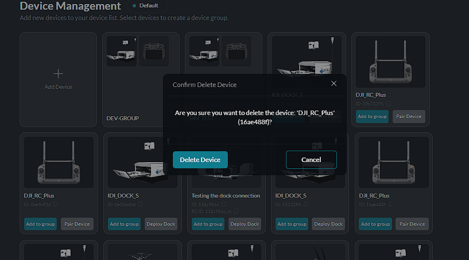Add device 16ae488f to a group

pyautogui.click(x=375, y=224)
